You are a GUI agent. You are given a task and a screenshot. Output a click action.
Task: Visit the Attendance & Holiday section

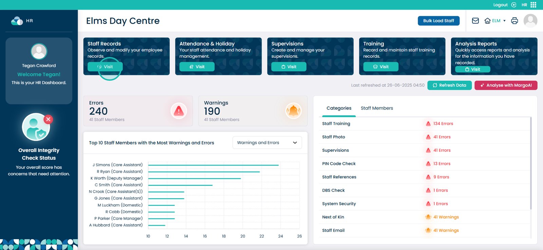(197, 67)
